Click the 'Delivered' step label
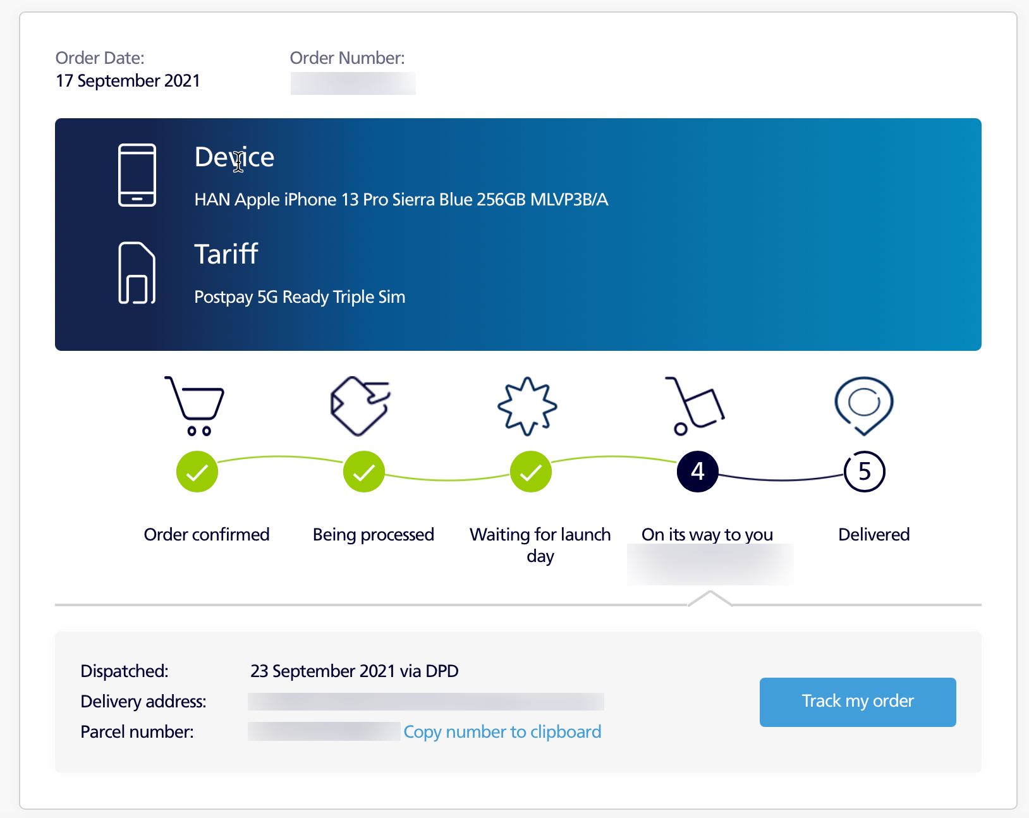The image size is (1029, 818). 874,535
